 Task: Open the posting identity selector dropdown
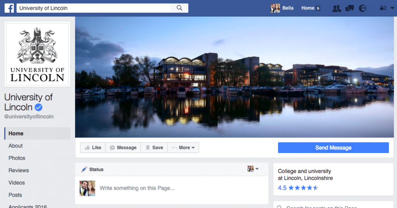[253, 169]
